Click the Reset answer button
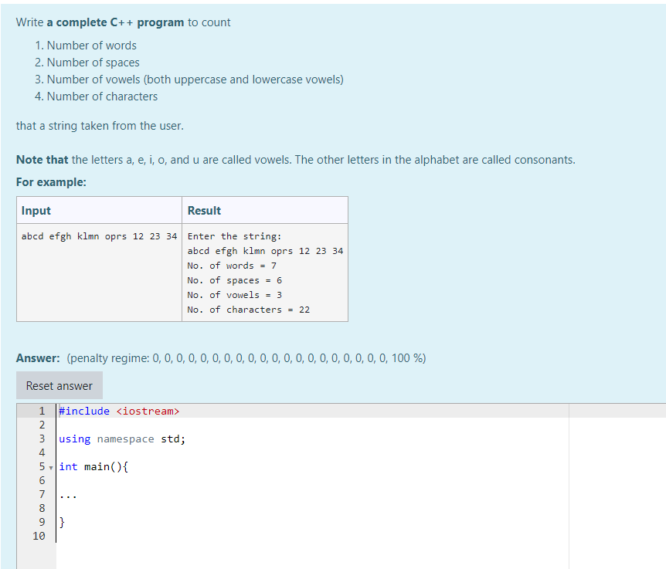Viewport: 666px width, 569px height. pos(59,384)
